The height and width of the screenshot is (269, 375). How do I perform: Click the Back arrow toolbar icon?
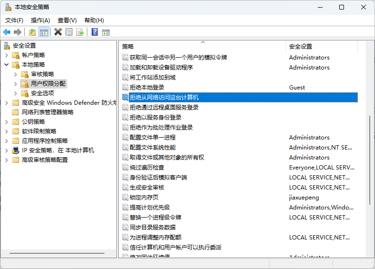(7, 32)
